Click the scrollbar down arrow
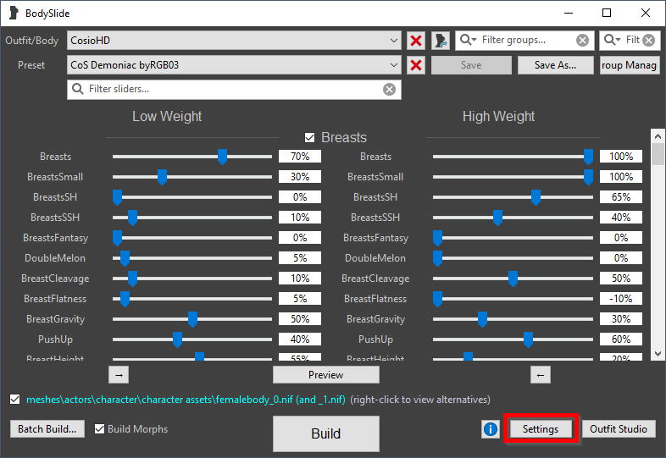The image size is (666, 458). [x=658, y=354]
